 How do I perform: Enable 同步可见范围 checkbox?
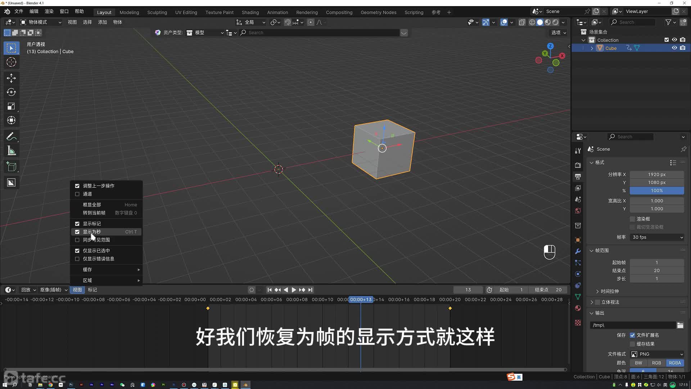click(x=77, y=240)
